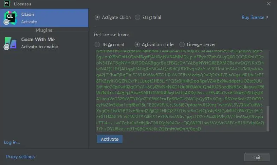Close the Licenses dialog with X
This screenshot has height=165, width=277.
pos(268,4)
